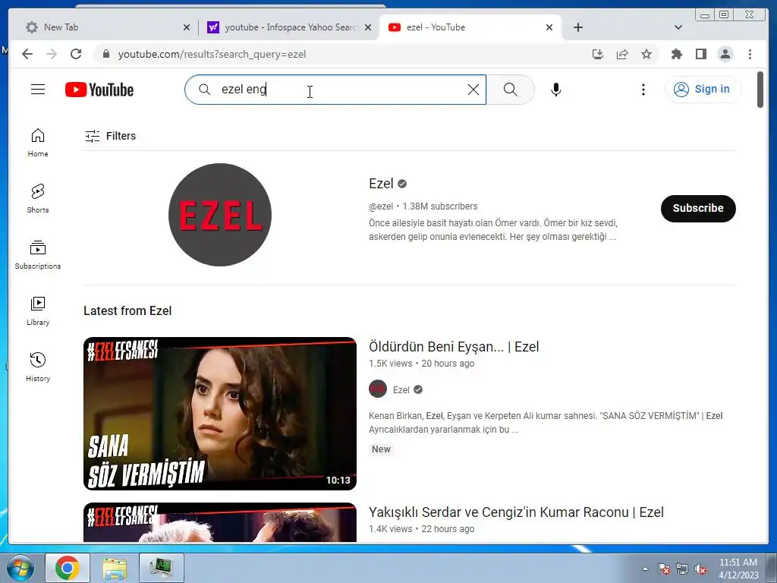Screen dimensions: 777x583
Task: Go back with the browser back arrow
Action: (27, 54)
